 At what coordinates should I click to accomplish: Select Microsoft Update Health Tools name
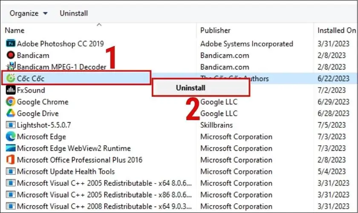[66, 172]
